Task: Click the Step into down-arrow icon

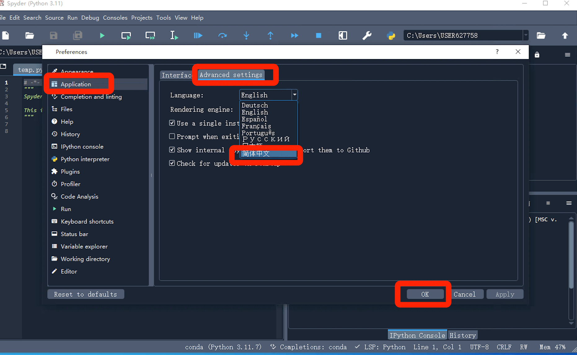Action: [x=246, y=36]
